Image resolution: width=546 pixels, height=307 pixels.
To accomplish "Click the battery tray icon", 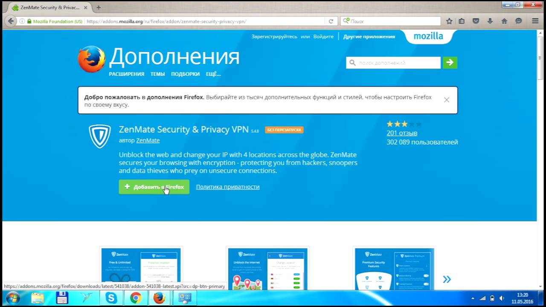I will 492,298.
